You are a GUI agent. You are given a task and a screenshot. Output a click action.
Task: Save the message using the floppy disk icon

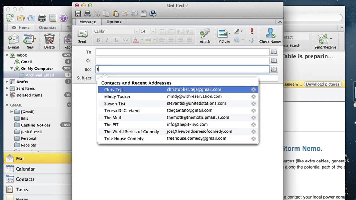pos(78,13)
